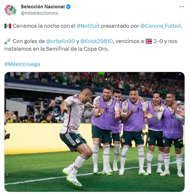Click the rolled newspaper emoji
Screen dimensions: 190x195
coord(8,41)
